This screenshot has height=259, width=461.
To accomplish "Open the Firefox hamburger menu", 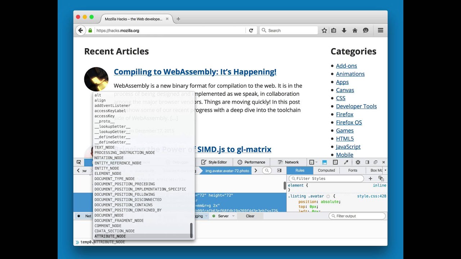I will pyautogui.click(x=380, y=31).
